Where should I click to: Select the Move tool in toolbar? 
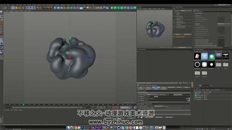point(13,8)
